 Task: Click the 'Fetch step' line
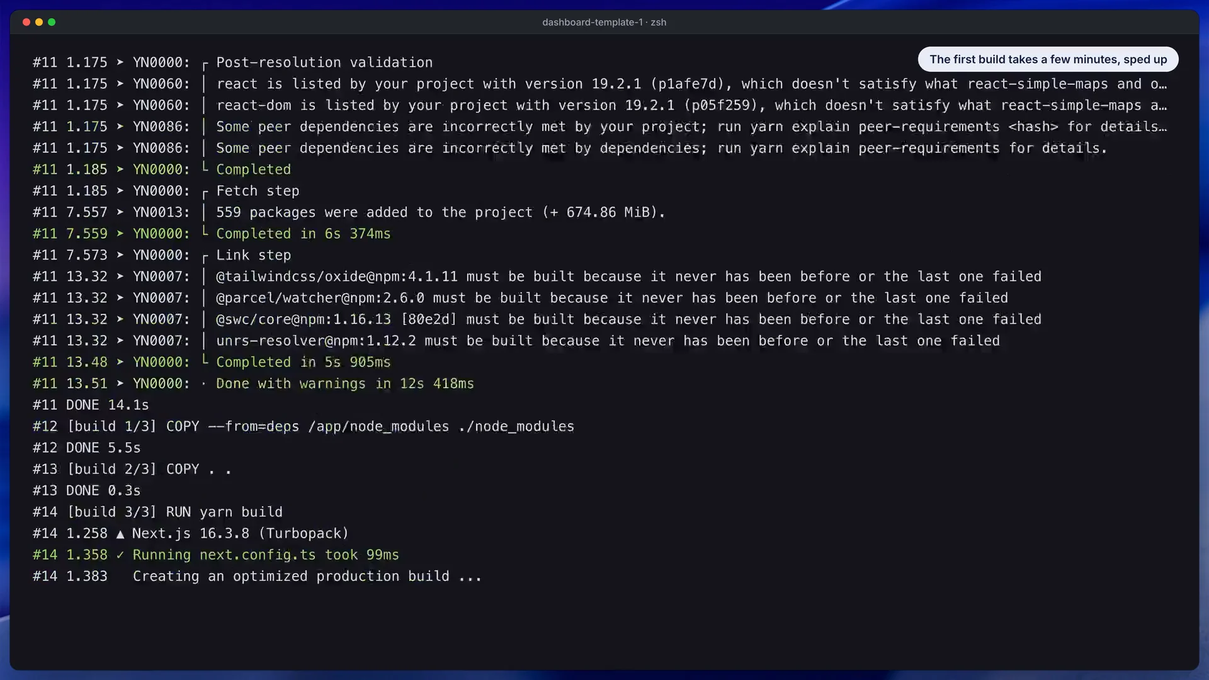(166, 191)
